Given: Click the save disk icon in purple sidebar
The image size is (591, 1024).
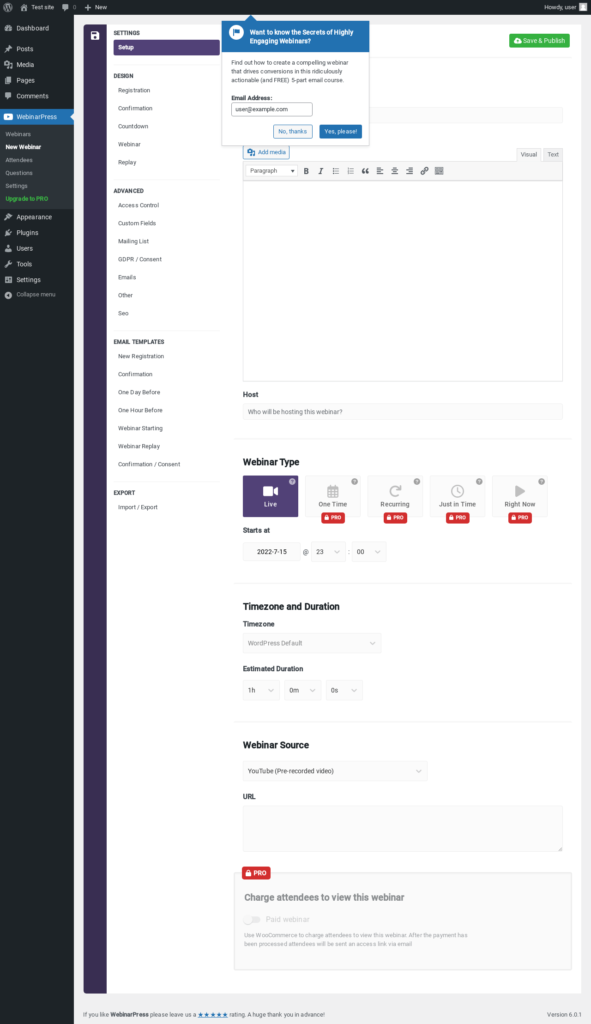Looking at the screenshot, I should click(x=95, y=36).
